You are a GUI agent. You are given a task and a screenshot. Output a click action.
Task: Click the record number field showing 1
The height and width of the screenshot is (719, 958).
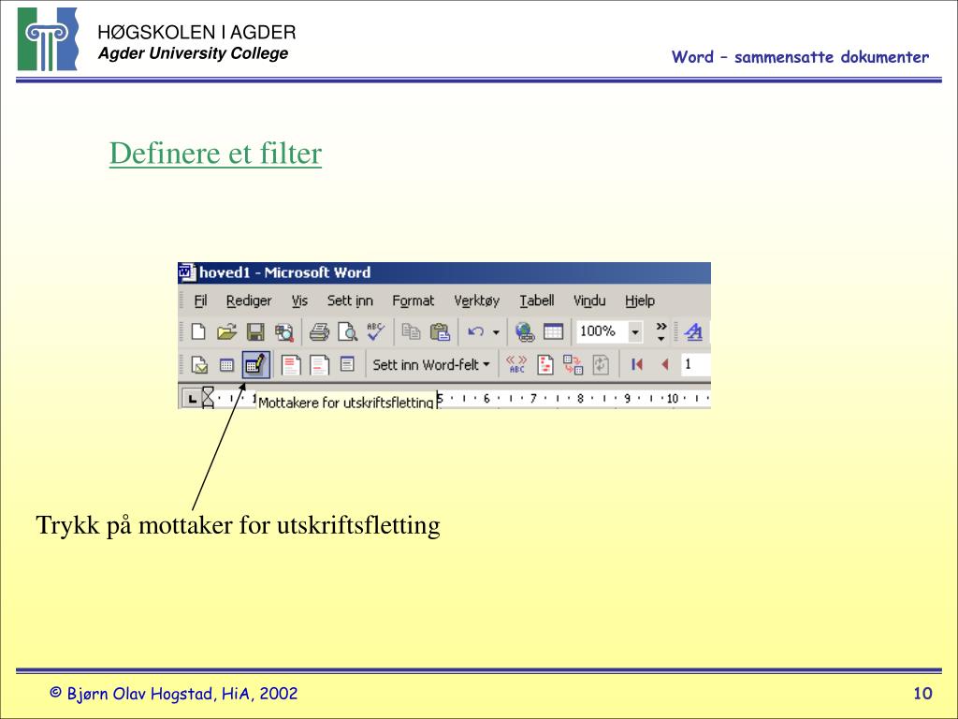[696, 364]
